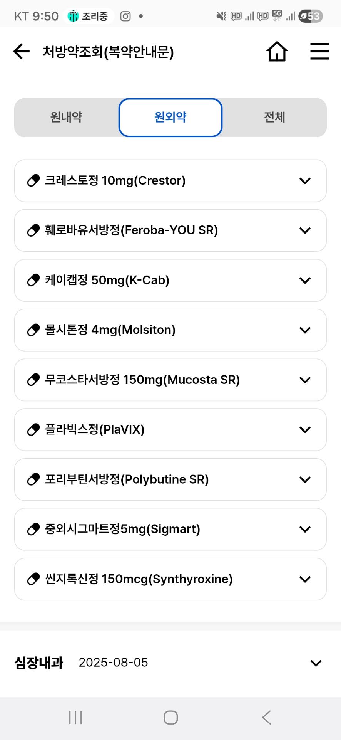Tap 처방약조회(복약안내문) page title

[108, 52]
